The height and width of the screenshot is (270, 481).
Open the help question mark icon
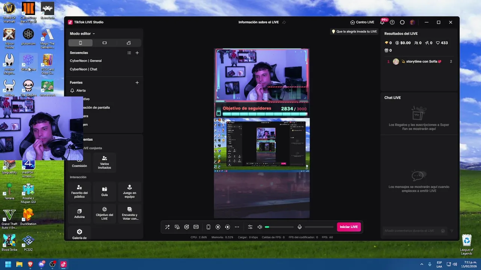point(392,22)
